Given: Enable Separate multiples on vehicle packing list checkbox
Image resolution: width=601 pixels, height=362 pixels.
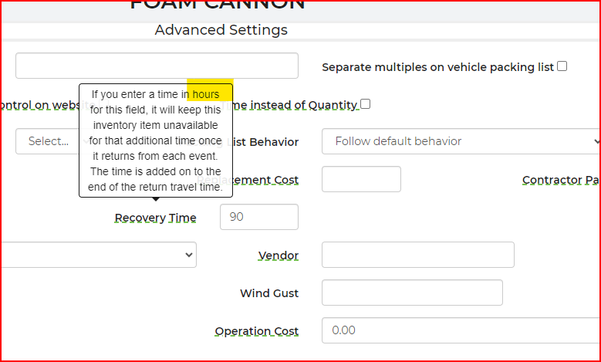Looking at the screenshot, I should [x=562, y=66].
